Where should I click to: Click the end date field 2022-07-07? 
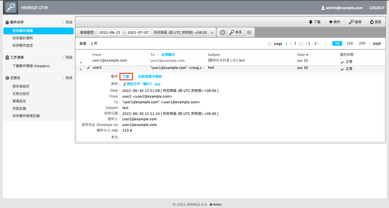(138, 32)
